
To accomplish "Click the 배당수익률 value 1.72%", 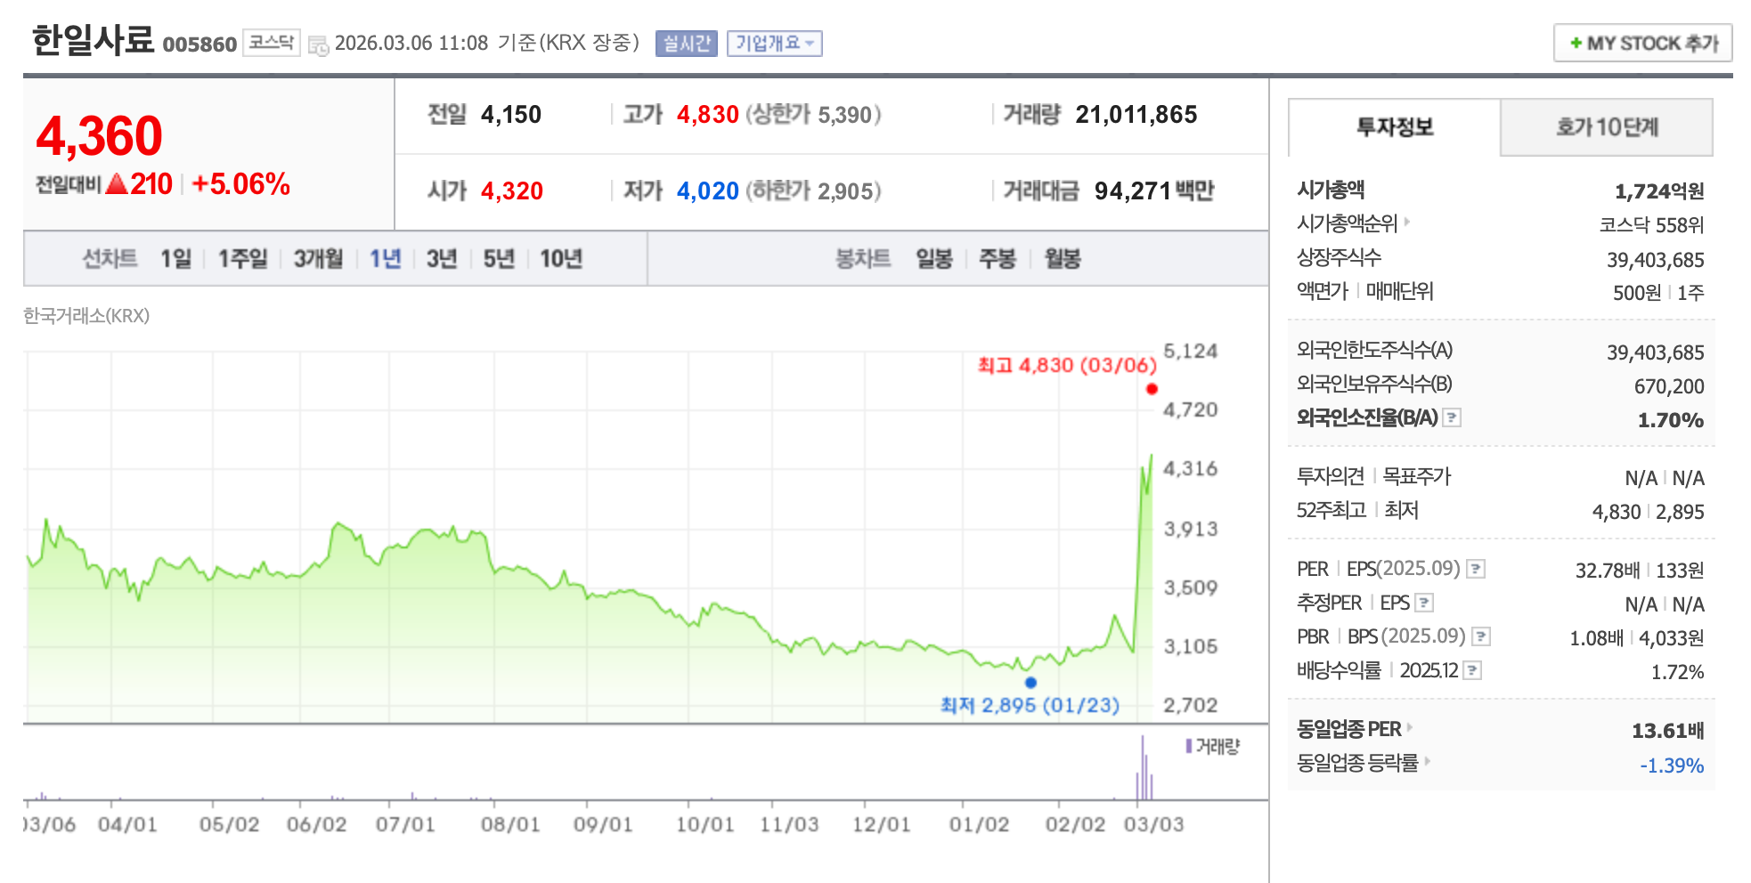I will (x=1678, y=672).
